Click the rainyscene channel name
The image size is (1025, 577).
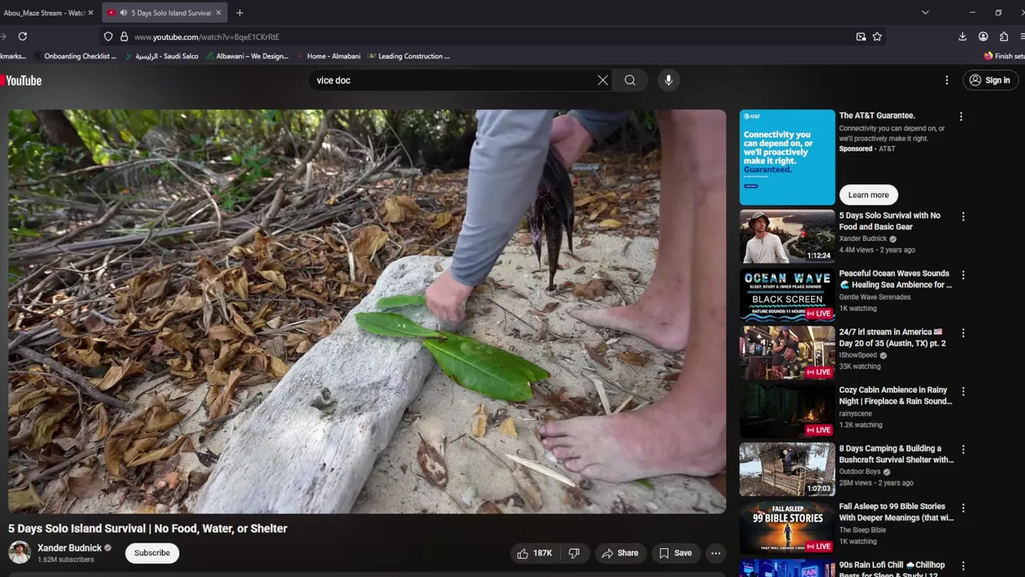click(x=855, y=414)
